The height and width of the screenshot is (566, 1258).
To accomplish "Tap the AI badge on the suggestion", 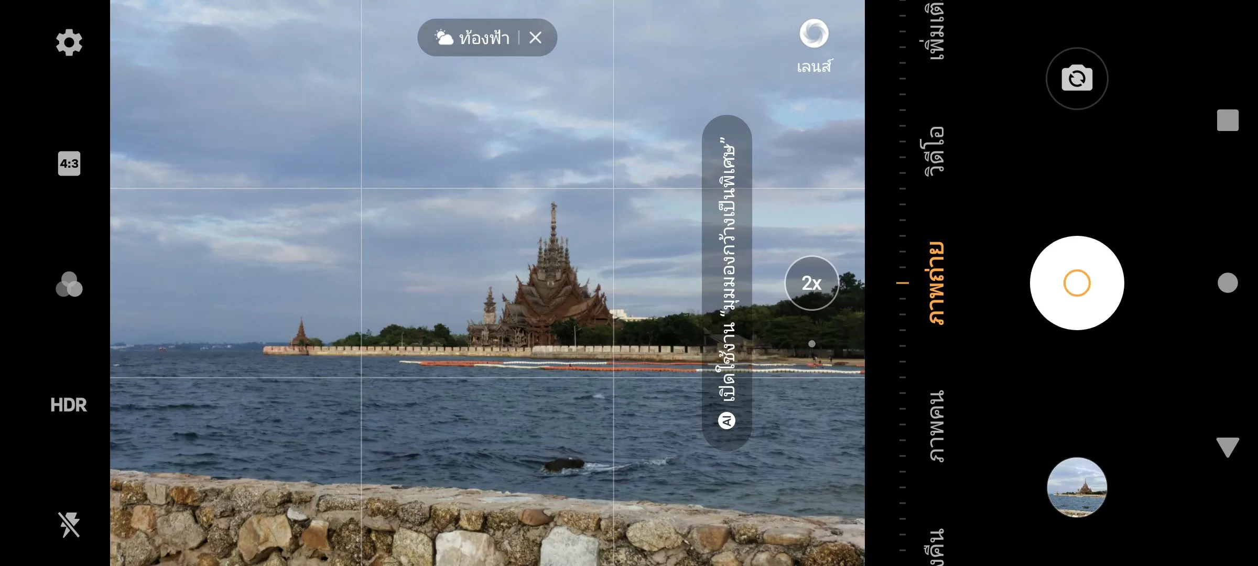I will [x=727, y=420].
